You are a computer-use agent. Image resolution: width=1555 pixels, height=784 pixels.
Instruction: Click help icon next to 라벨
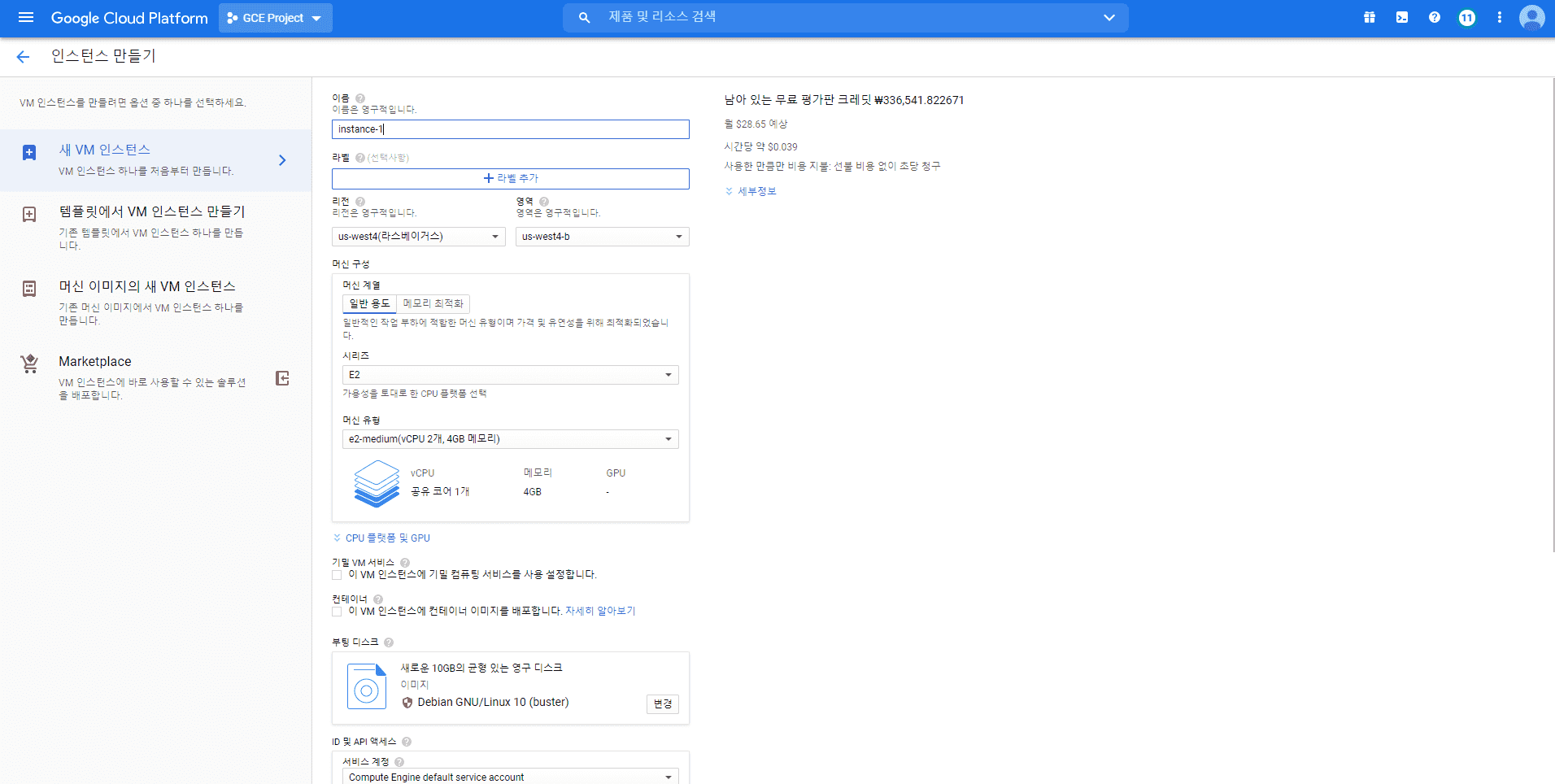[x=360, y=158]
